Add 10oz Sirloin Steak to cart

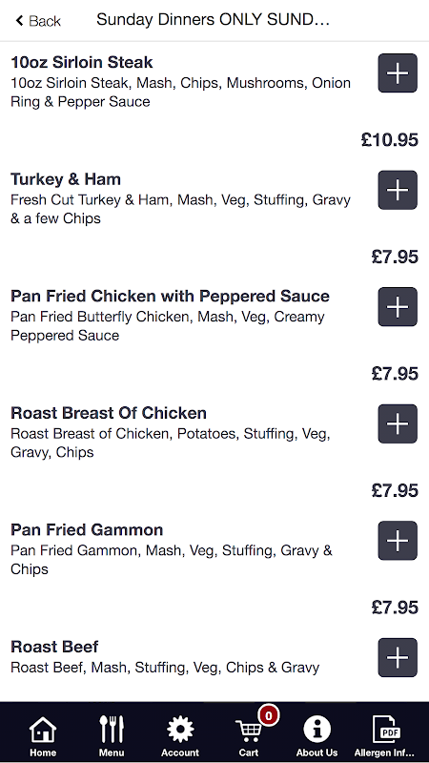tap(398, 73)
